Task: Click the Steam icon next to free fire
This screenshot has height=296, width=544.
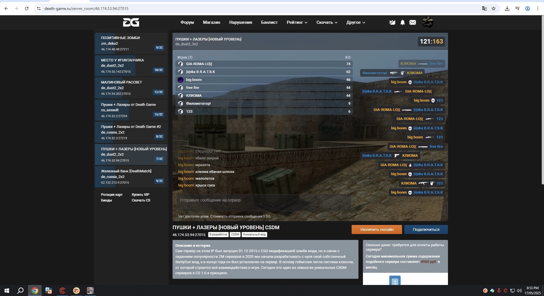Action: click(x=180, y=88)
